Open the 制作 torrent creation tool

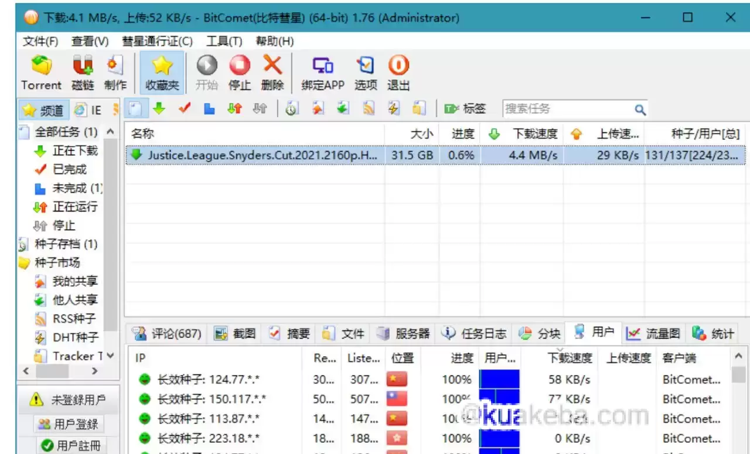click(115, 71)
